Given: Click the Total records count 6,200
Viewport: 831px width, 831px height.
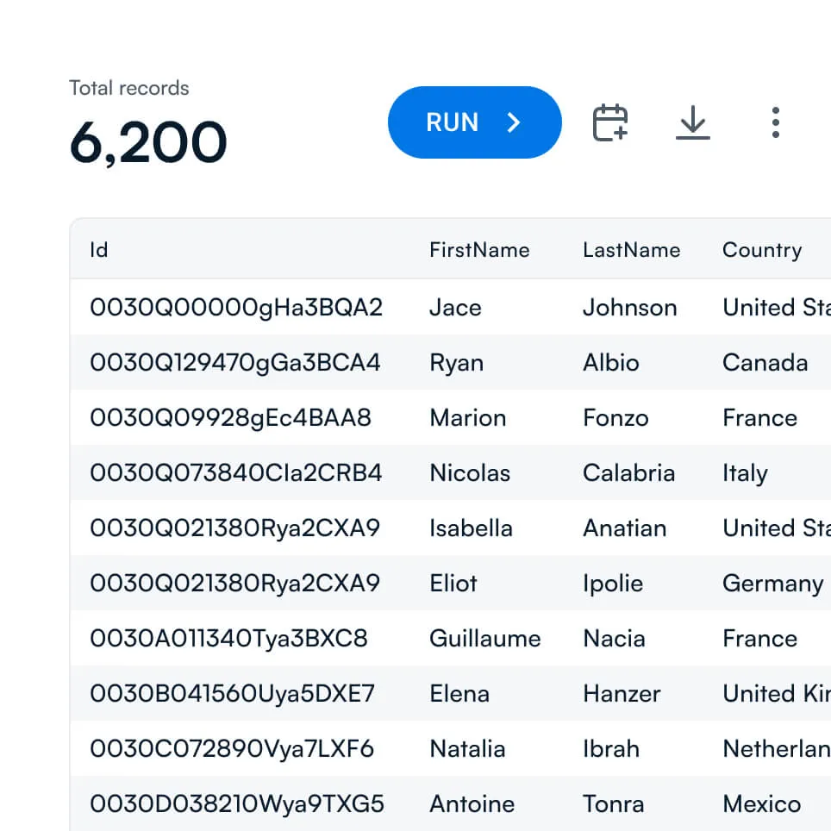Looking at the screenshot, I should 148,141.
